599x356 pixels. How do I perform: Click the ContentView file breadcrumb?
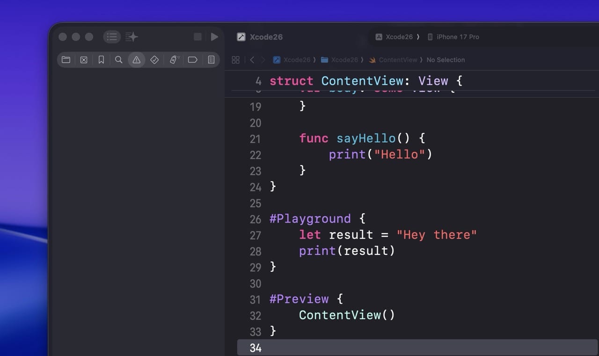click(x=393, y=60)
